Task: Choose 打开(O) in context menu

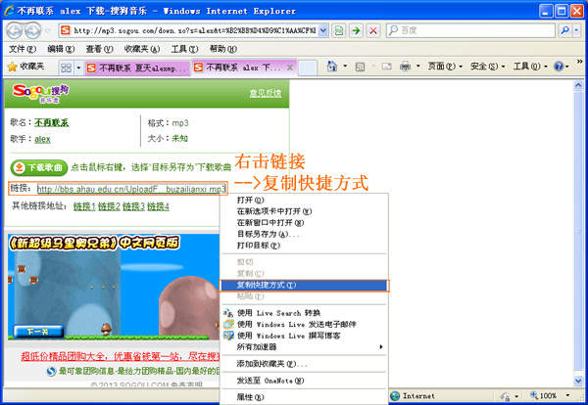Action: (303, 200)
